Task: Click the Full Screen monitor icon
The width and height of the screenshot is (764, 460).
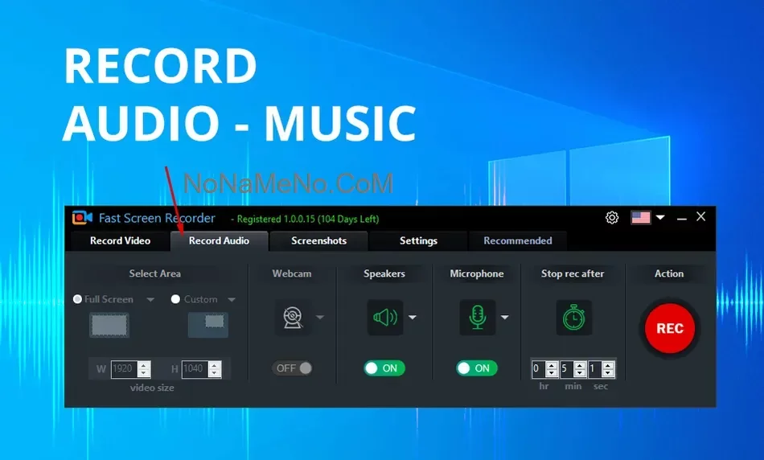Action: click(x=109, y=325)
